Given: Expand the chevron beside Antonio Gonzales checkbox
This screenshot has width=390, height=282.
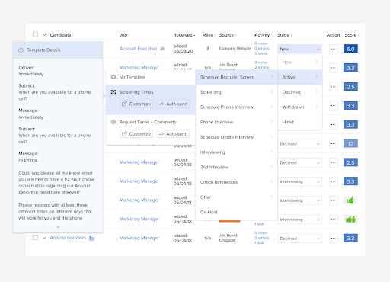Looking at the screenshot, I should click(x=44, y=238).
